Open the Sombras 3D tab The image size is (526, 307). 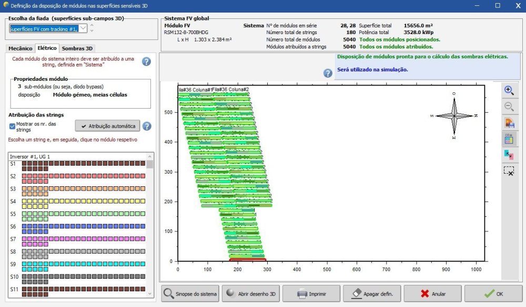point(77,48)
